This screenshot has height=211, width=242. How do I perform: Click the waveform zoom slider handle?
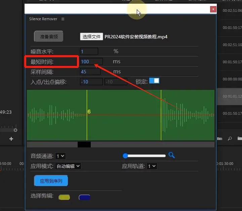coord(125,156)
